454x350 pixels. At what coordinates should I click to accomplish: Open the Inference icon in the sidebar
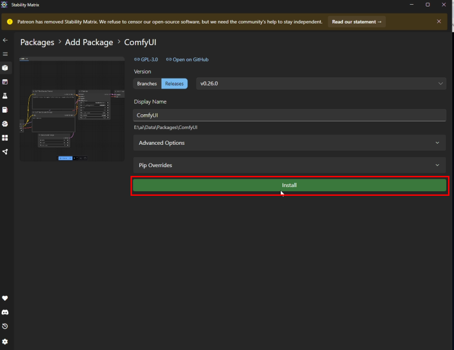click(5, 82)
